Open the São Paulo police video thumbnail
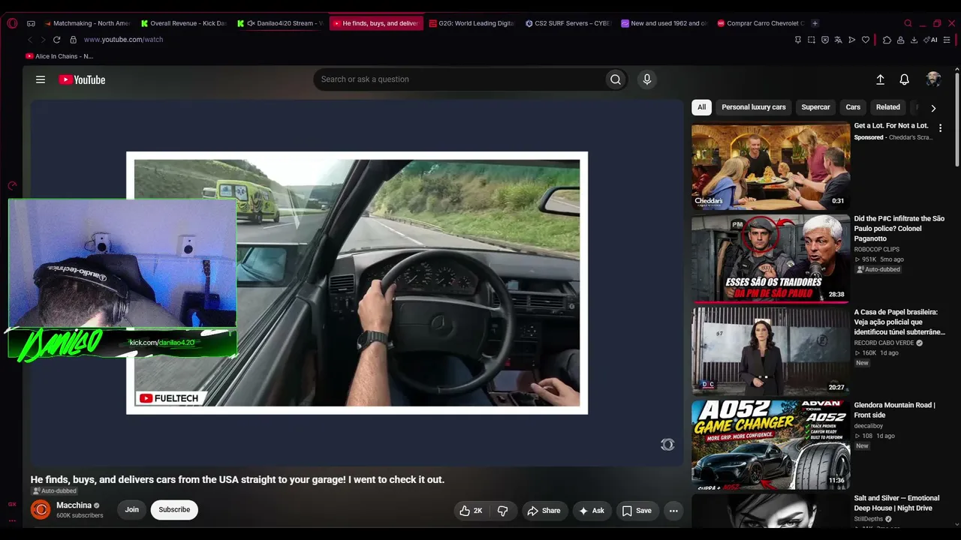 (770, 259)
